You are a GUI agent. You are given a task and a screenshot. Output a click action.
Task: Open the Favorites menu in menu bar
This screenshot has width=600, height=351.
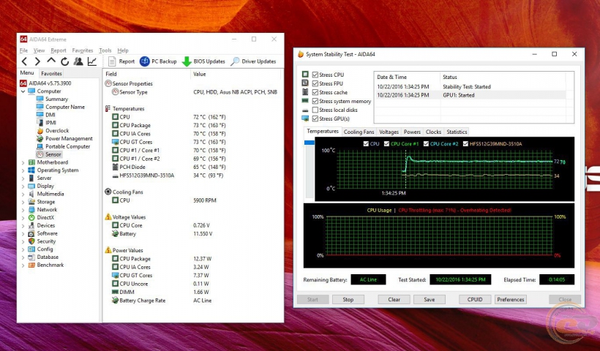[x=82, y=50]
